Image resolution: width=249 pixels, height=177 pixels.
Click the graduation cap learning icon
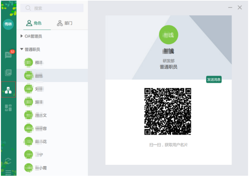tap(8, 161)
